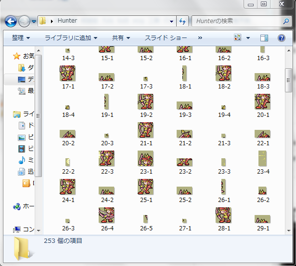Click sidebar scrollbar down arrow

point(39,230)
